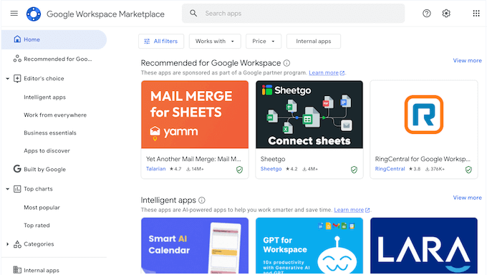Image resolution: width=487 pixels, height=275 pixels.
Task: Open Top rated in sidebar
Action: 37,226
